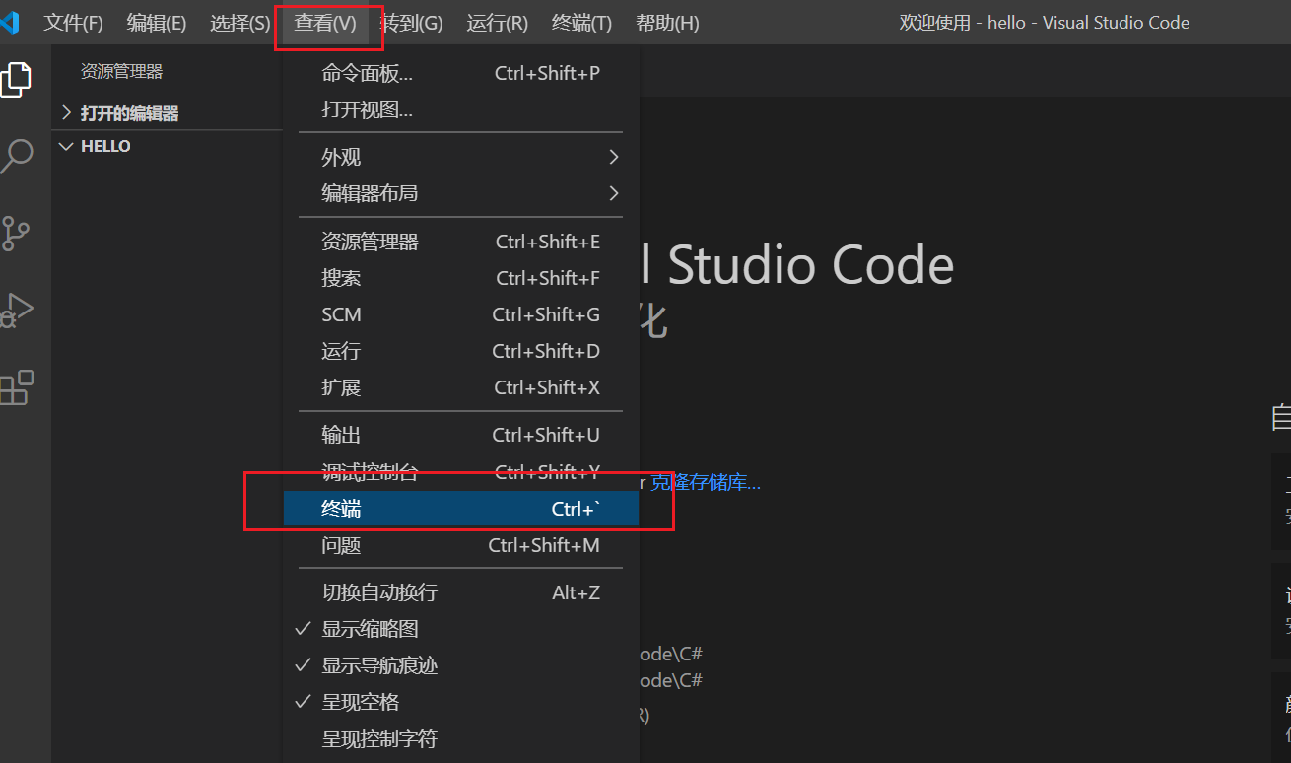Screen dimensions: 1291x763
Task: Open the Run and Debug activity bar icon
Action: click(16, 311)
